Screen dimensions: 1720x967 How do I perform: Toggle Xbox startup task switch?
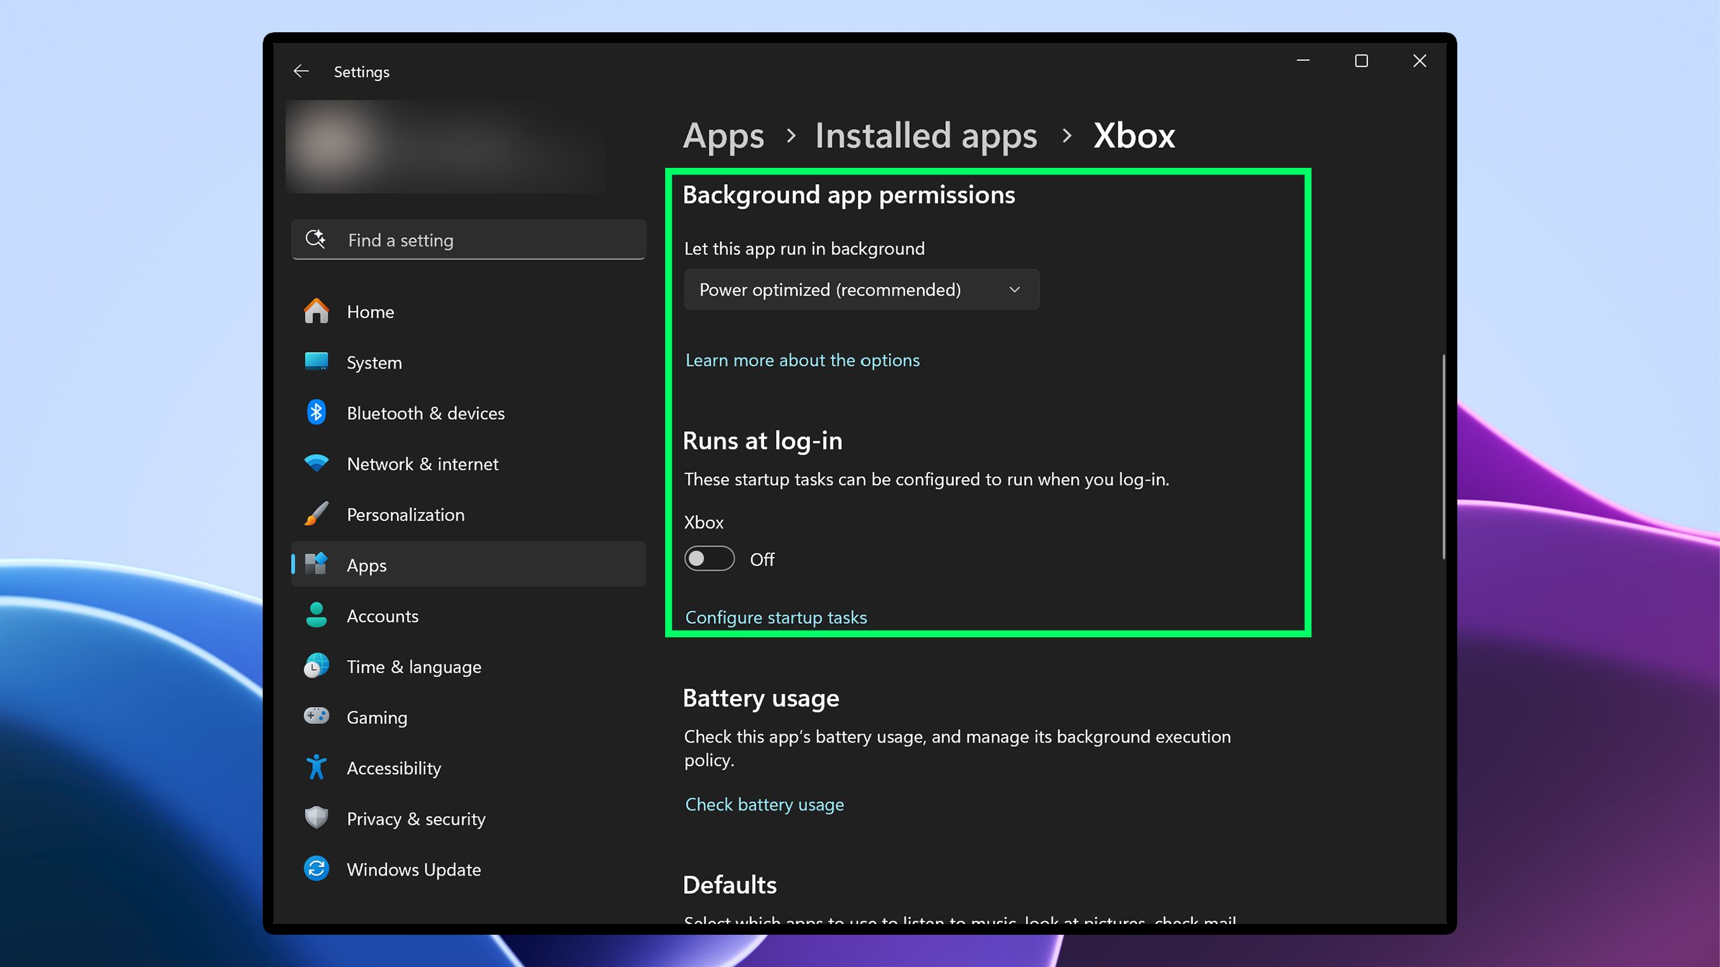[x=709, y=559]
